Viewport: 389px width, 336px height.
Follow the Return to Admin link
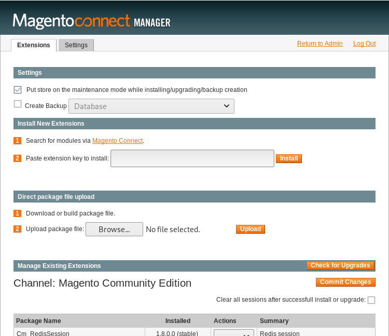320,44
